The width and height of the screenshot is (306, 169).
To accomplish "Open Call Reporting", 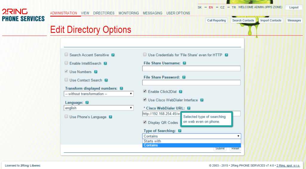I will coord(216,21).
